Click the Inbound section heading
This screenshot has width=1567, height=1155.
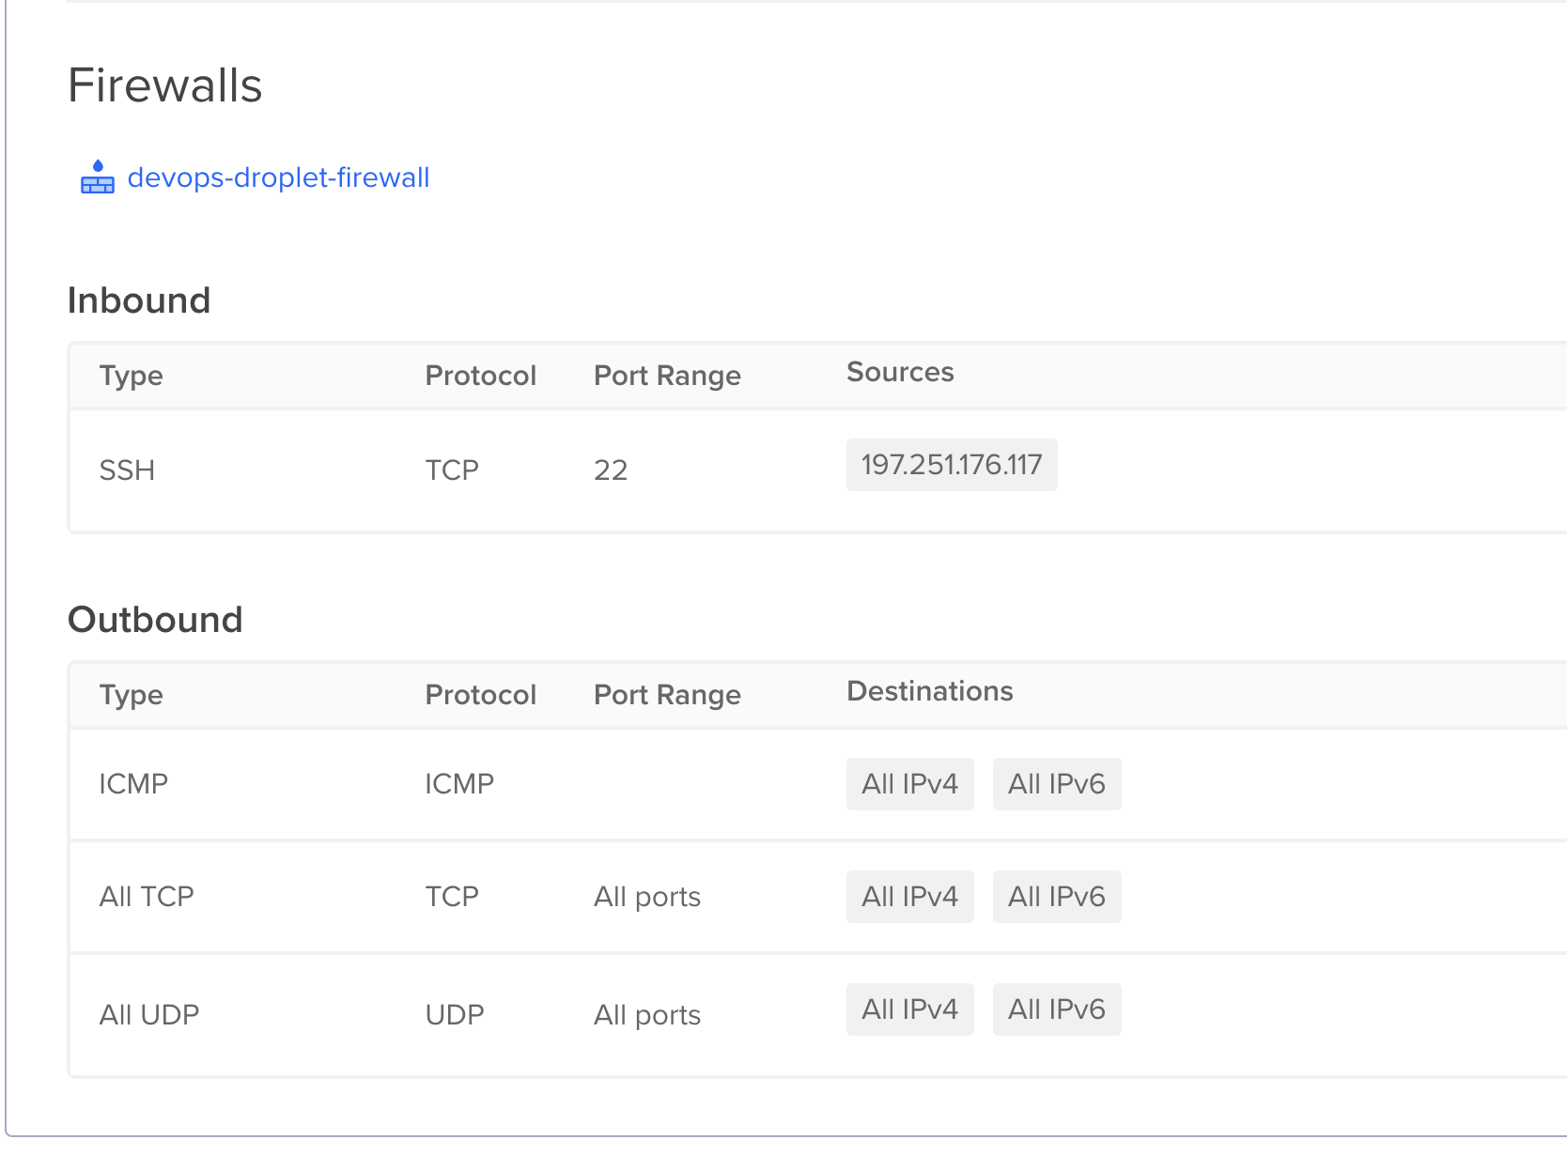point(139,300)
